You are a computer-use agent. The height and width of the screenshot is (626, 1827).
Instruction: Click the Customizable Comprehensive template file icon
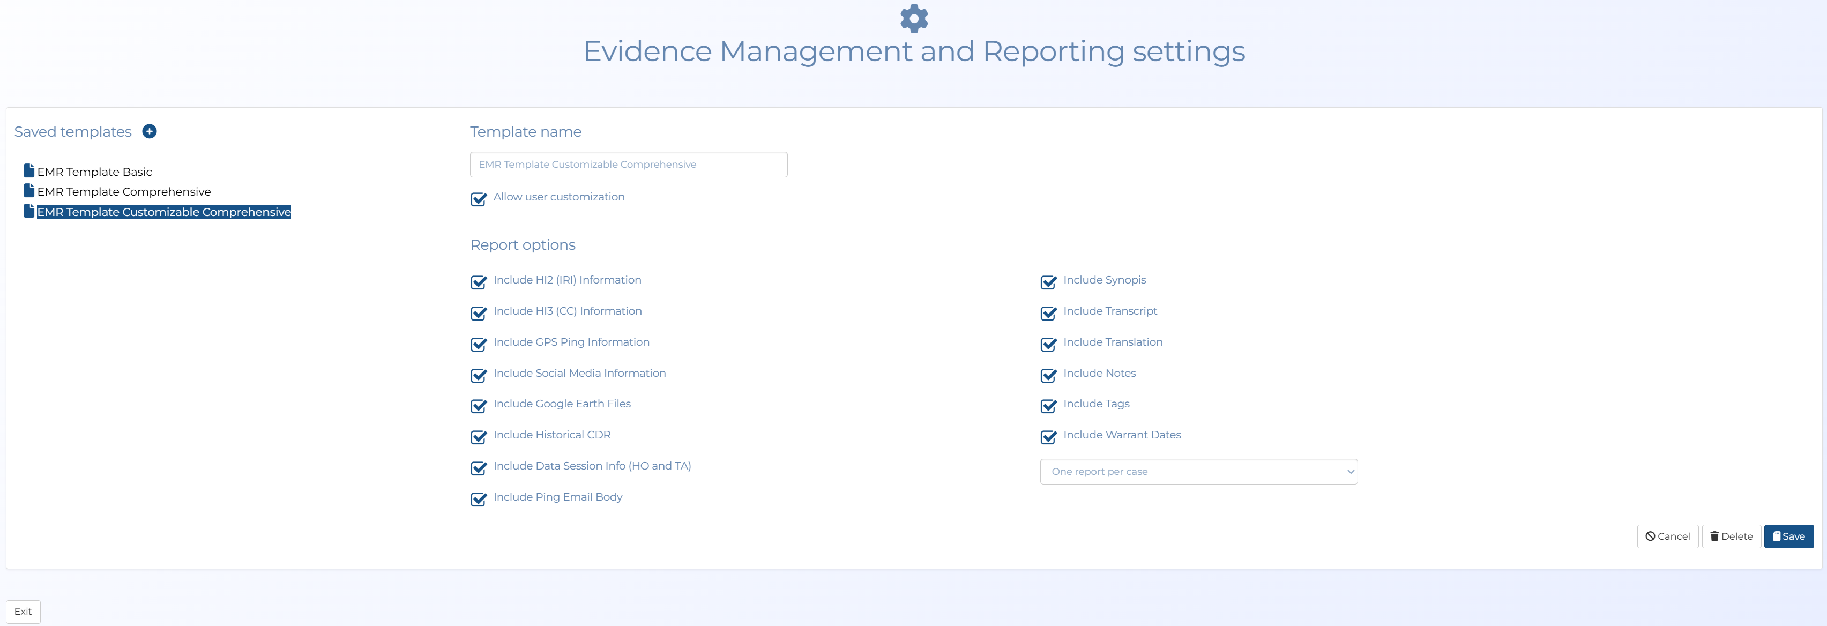pos(29,211)
